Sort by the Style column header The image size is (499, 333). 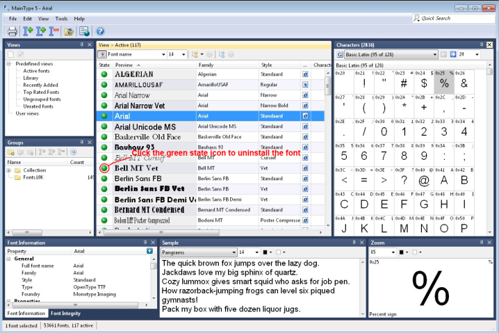pos(279,65)
